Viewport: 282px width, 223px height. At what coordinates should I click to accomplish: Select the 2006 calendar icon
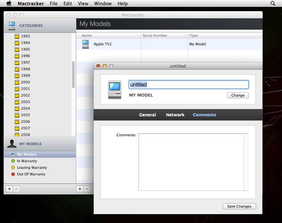point(17,122)
